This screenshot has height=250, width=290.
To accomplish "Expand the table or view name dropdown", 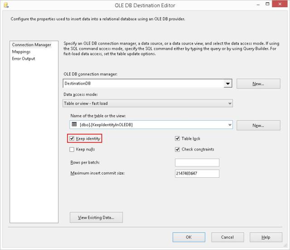I will tap(230, 125).
